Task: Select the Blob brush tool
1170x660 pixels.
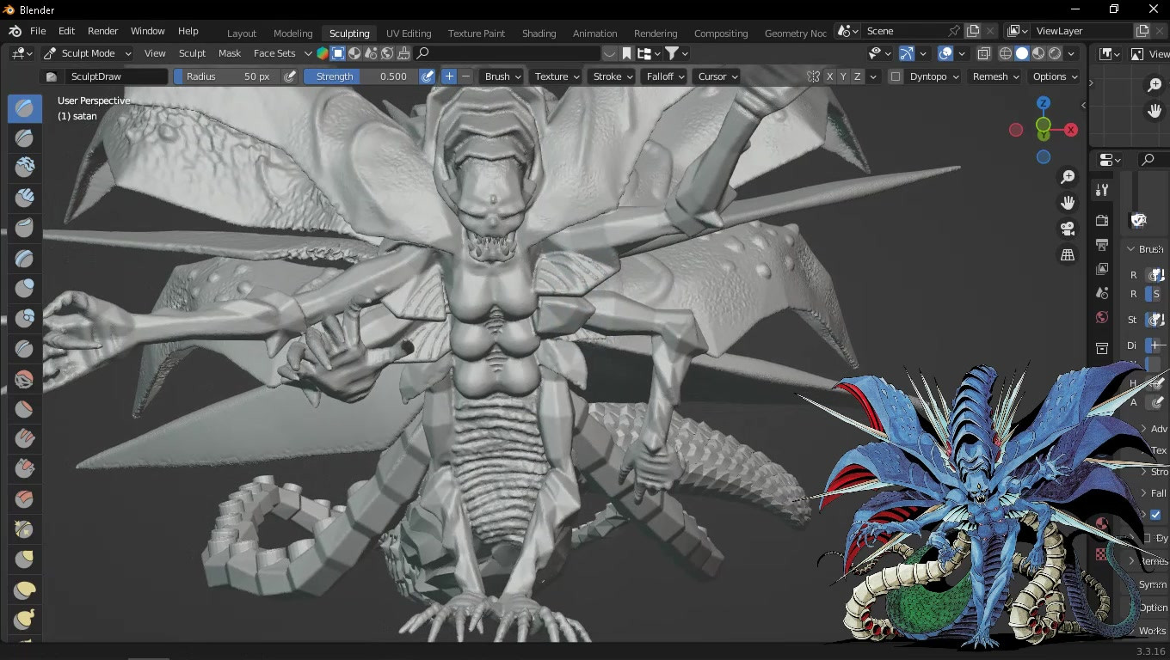Action: [x=24, y=318]
